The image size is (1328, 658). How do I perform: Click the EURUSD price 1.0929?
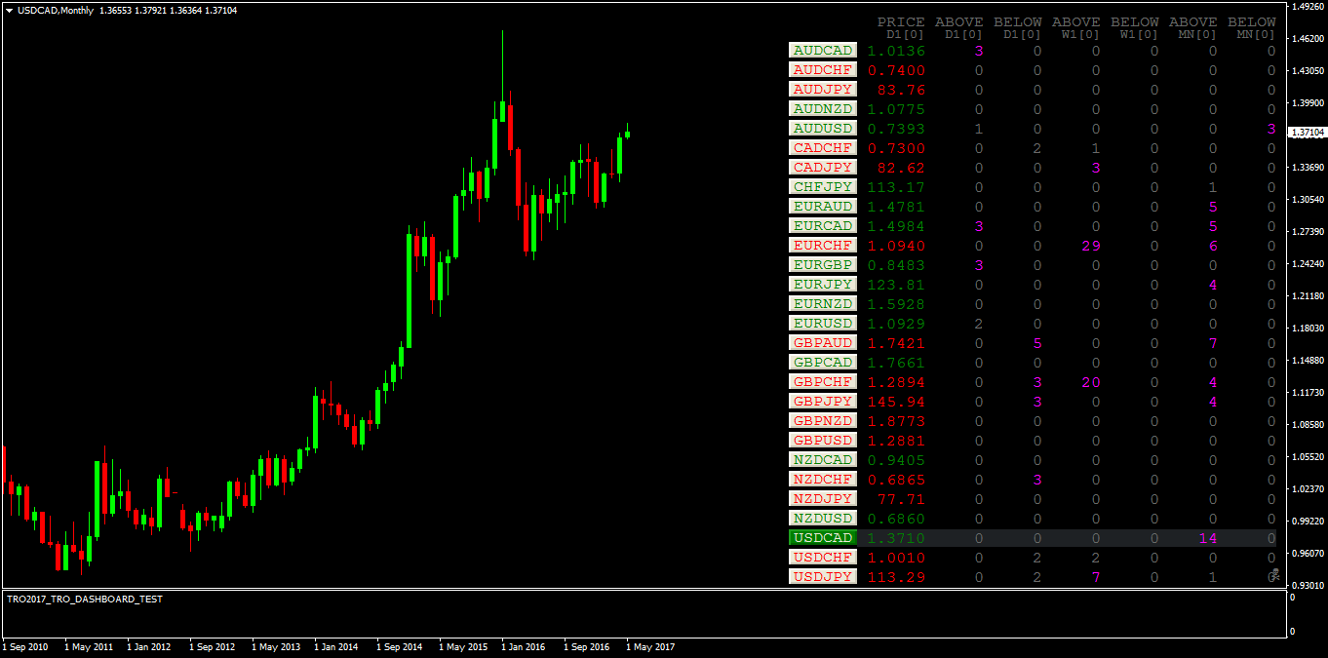pyautogui.click(x=896, y=324)
